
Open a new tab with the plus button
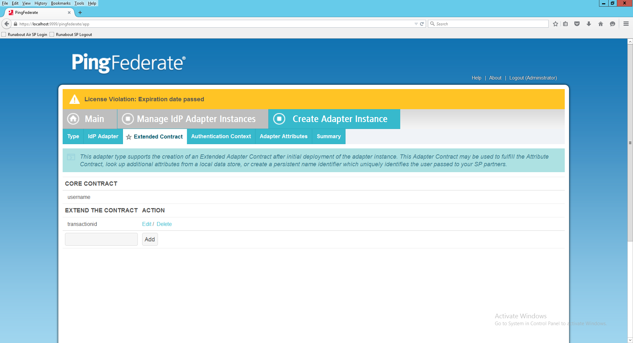[80, 13]
